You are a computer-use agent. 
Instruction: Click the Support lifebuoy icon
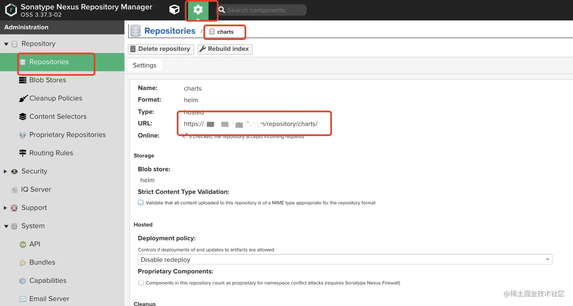point(14,208)
